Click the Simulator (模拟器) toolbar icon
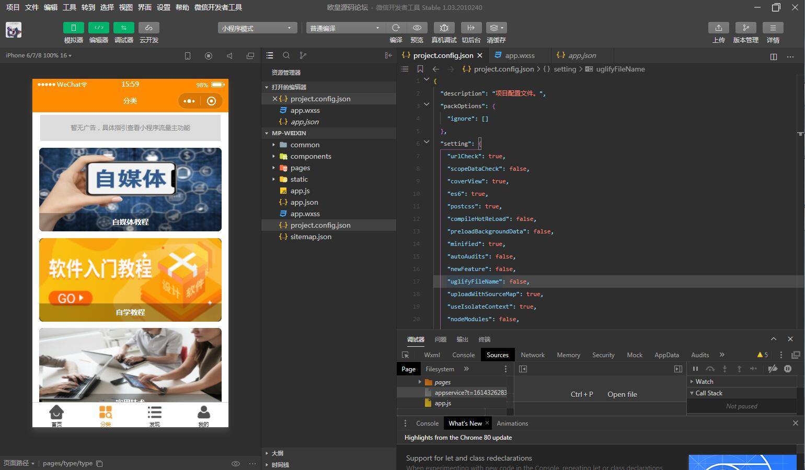805x470 pixels. coord(73,28)
